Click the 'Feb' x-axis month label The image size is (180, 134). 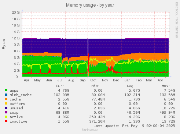click(139, 80)
